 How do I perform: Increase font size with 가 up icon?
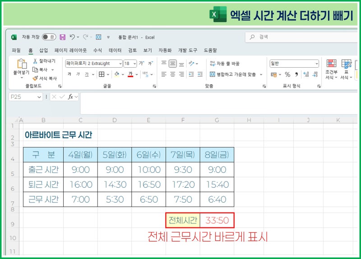[x=142, y=63]
